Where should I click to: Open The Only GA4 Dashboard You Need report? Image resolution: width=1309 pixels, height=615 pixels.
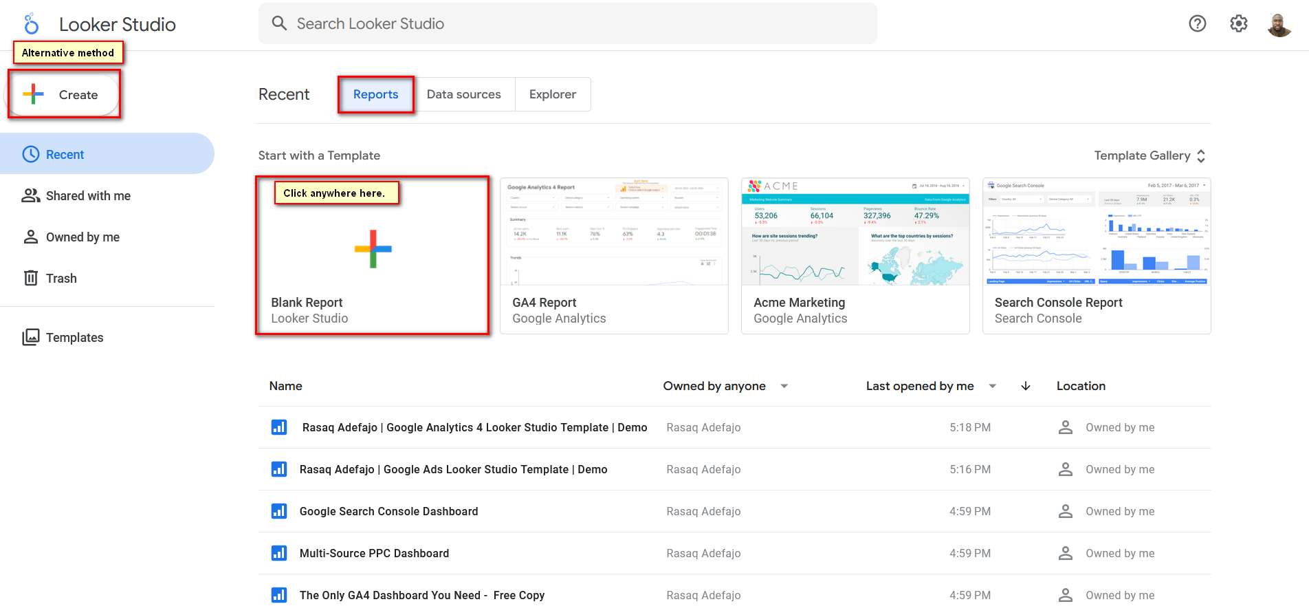point(422,595)
